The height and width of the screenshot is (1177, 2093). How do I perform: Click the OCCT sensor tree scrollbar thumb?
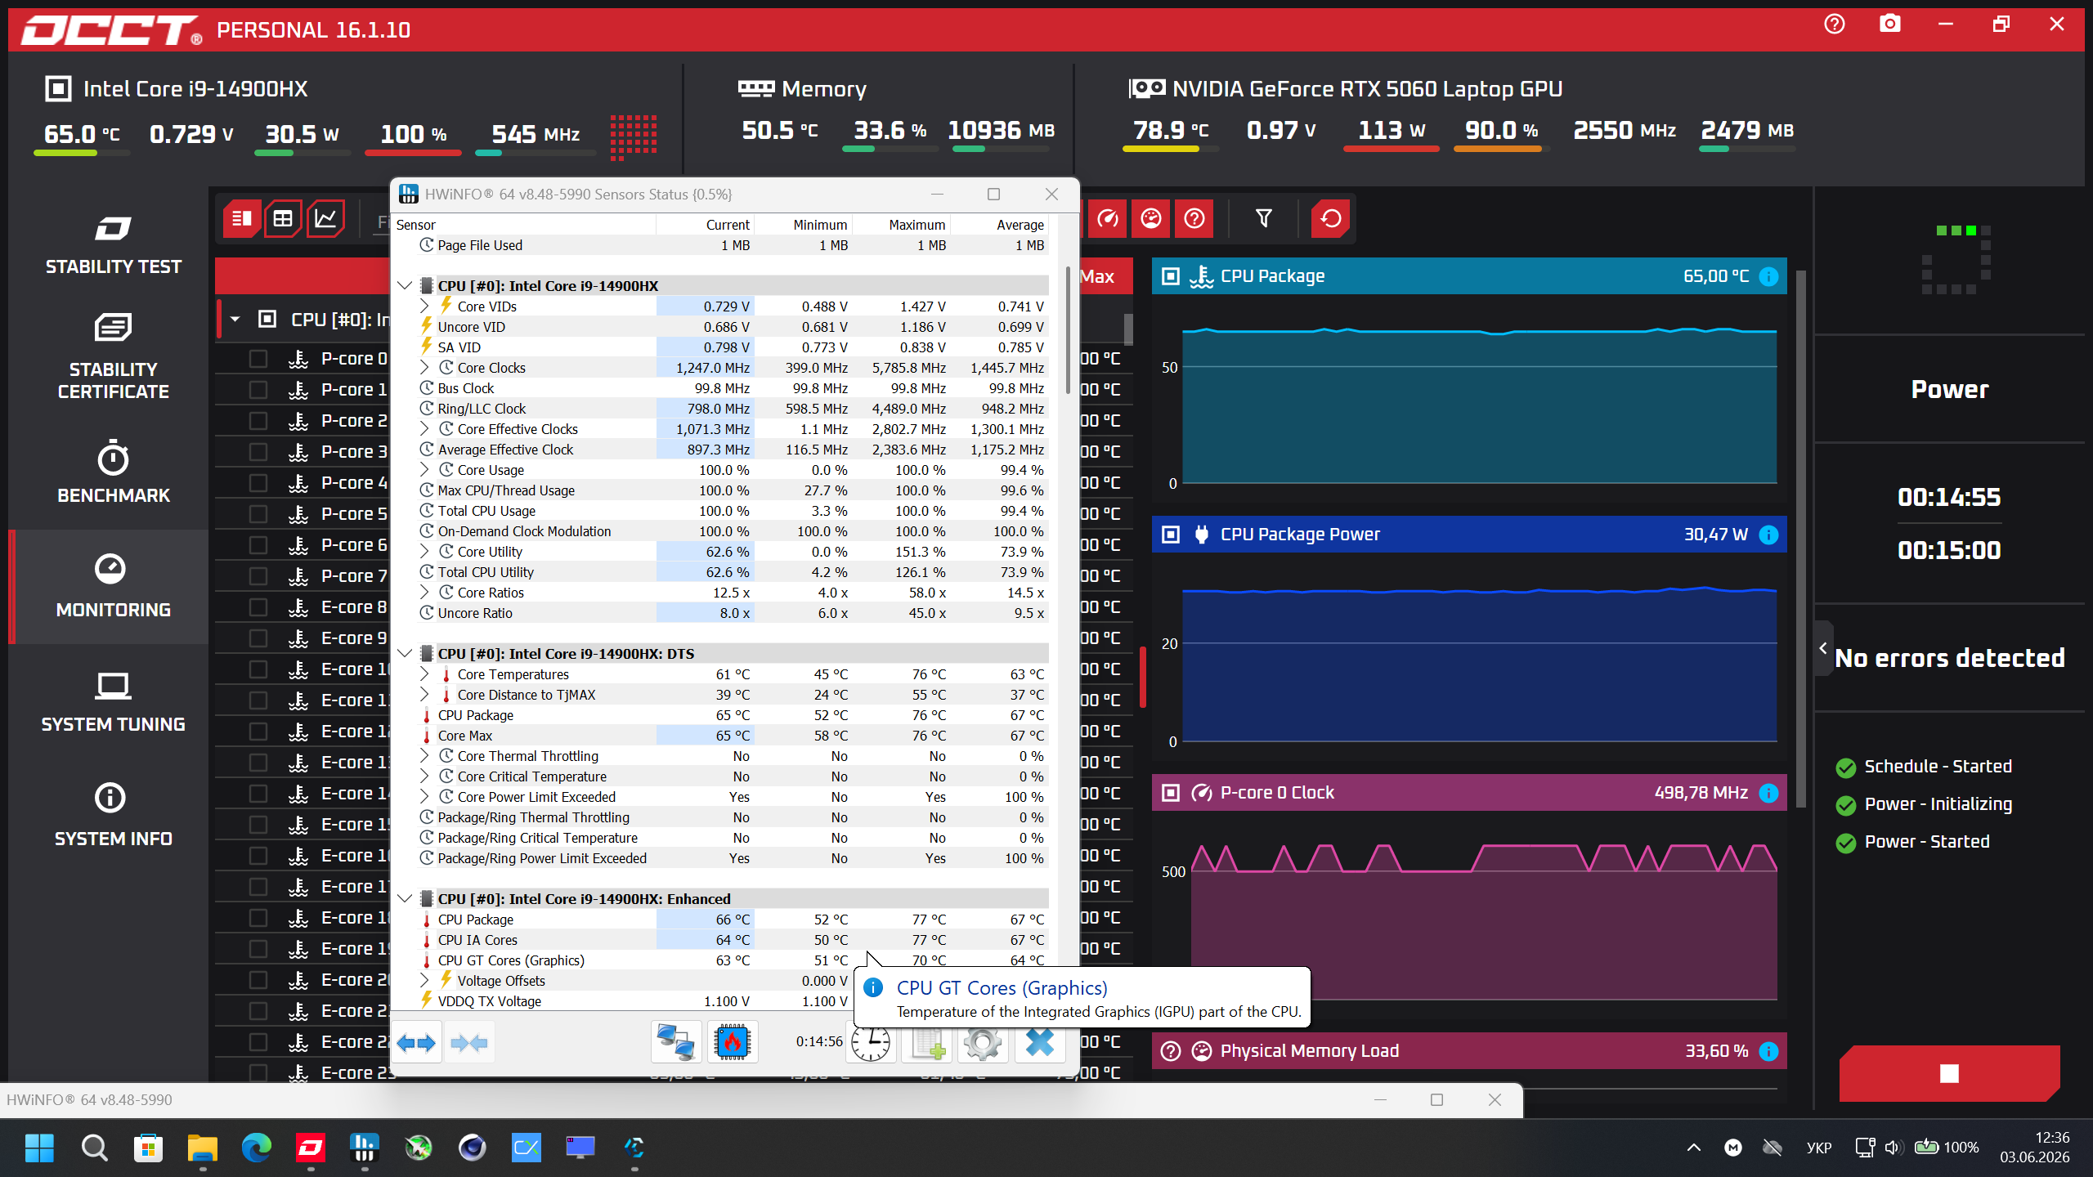1128,329
